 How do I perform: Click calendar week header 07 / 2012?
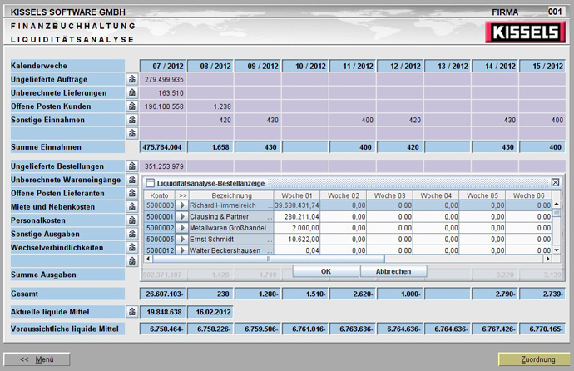[x=162, y=66]
